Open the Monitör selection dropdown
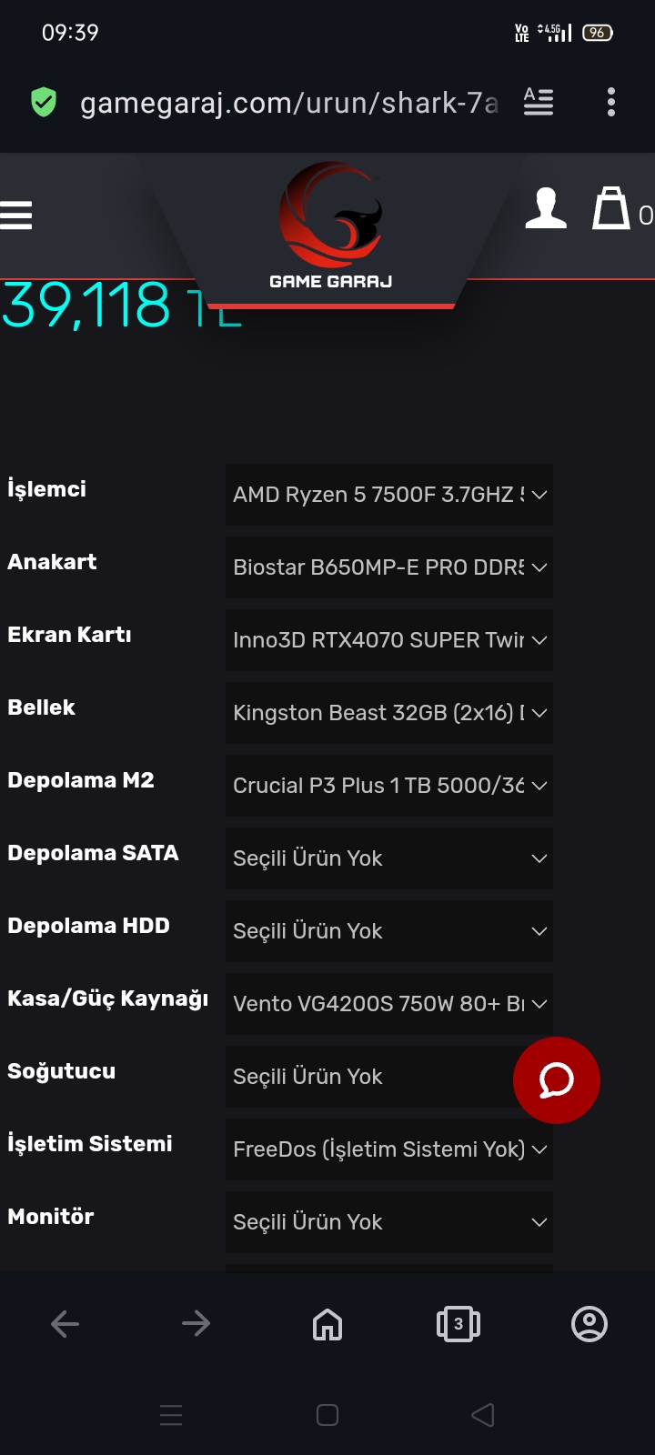 tap(388, 1222)
